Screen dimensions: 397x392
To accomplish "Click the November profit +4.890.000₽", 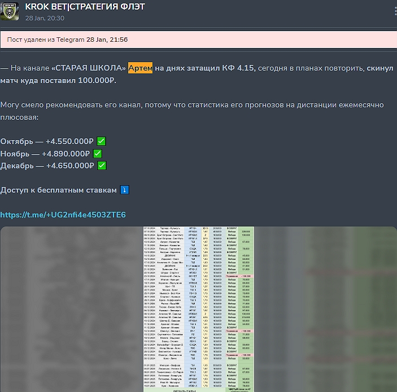I will click(x=66, y=153).
